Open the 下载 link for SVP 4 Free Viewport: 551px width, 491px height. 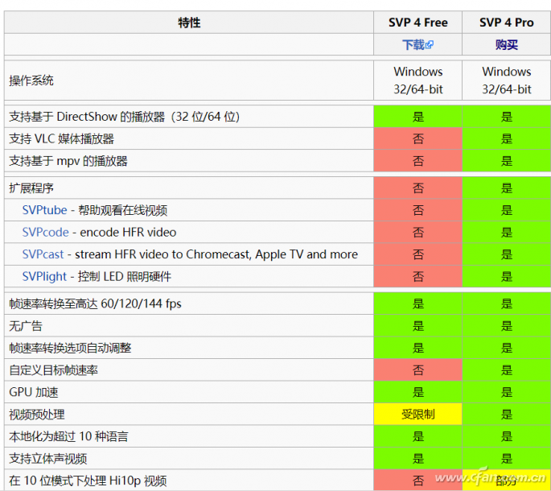[x=417, y=44]
